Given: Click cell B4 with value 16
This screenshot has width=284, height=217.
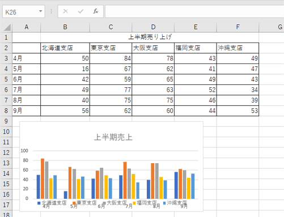Looking at the screenshot, I should pos(65,69).
